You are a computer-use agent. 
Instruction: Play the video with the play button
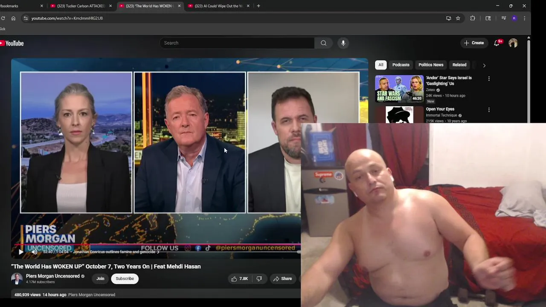pos(21,252)
